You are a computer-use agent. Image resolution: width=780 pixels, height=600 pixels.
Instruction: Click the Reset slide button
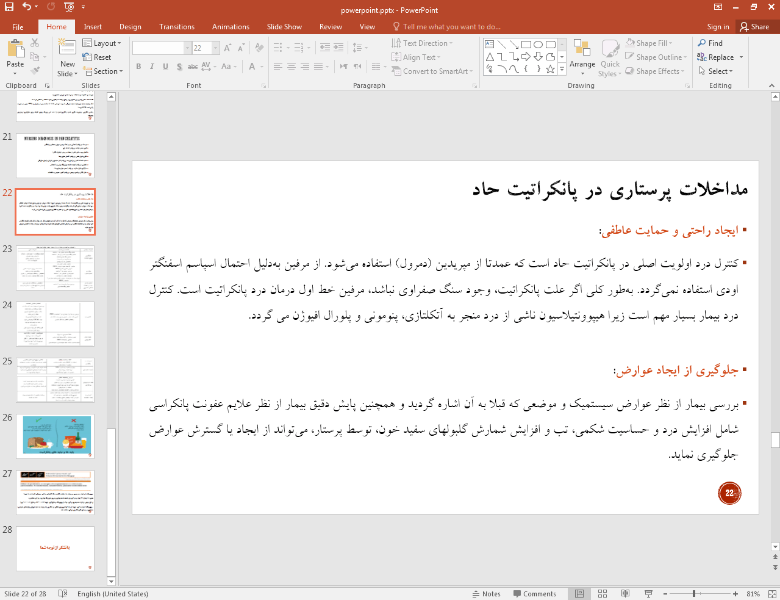point(97,57)
